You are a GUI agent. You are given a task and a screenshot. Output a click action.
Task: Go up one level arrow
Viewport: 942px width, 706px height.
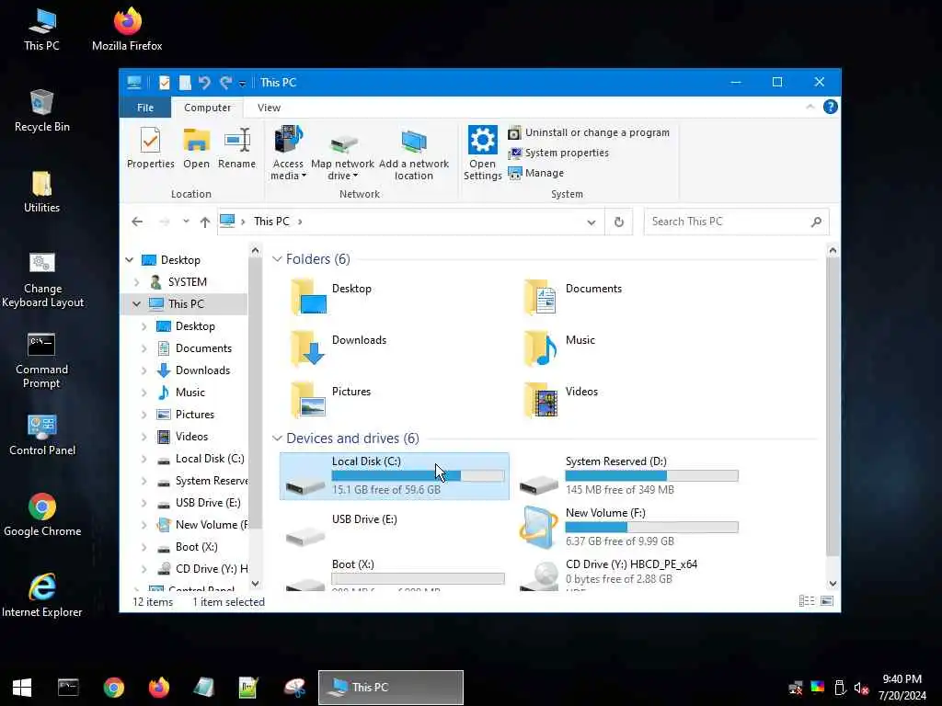click(205, 222)
